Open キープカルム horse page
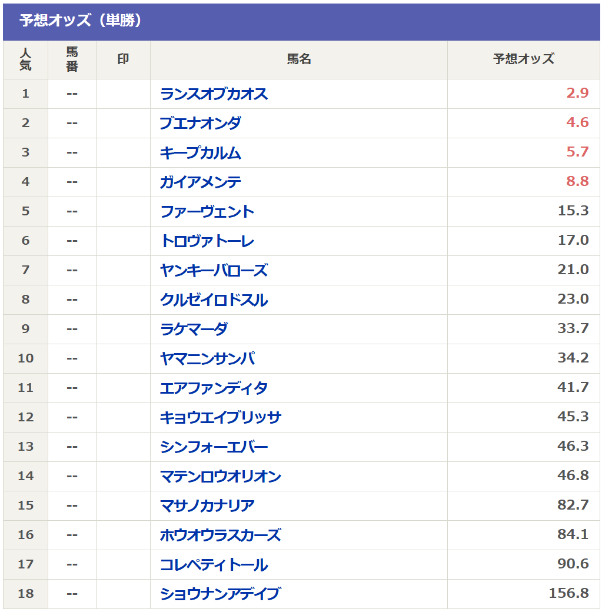The image size is (602, 612). click(x=200, y=153)
